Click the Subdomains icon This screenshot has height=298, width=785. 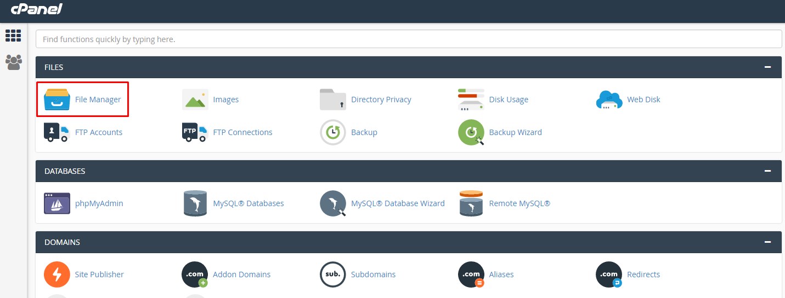point(333,274)
